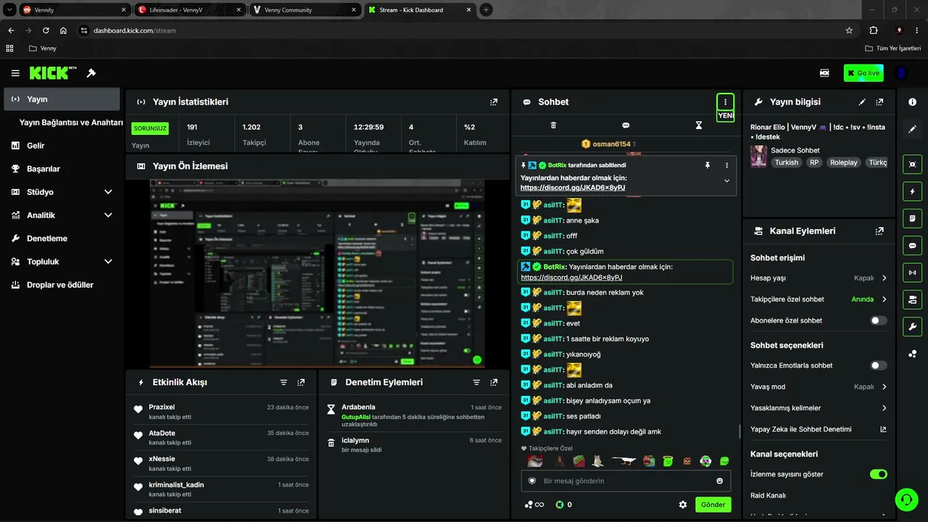Image resolution: width=928 pixels, height=522 pixels.
Task: Click the trash icon in chat toolbar
Action: [x=553, y=125]
